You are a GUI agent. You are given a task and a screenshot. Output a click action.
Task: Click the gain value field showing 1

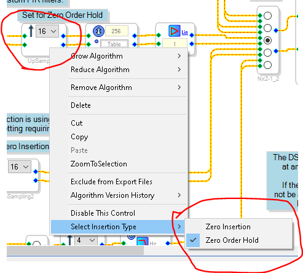175,44
